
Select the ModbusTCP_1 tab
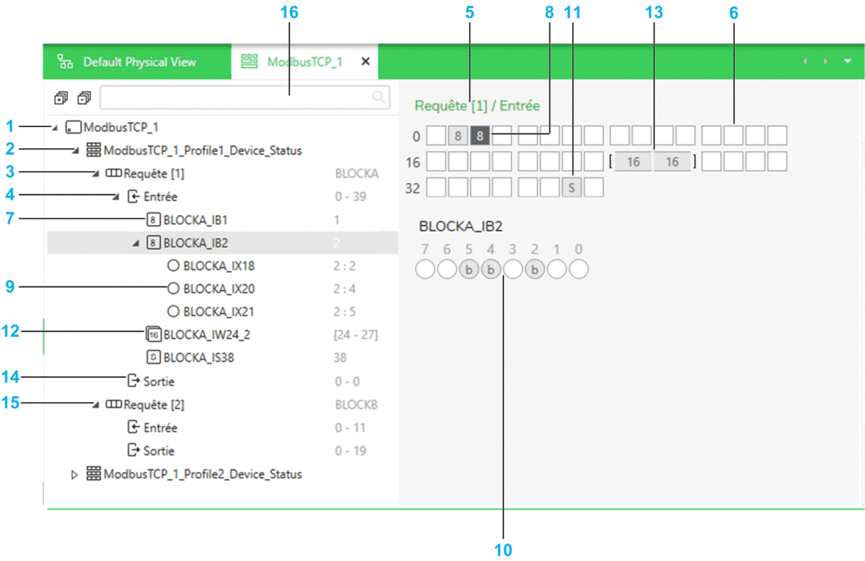pos(305,61)
